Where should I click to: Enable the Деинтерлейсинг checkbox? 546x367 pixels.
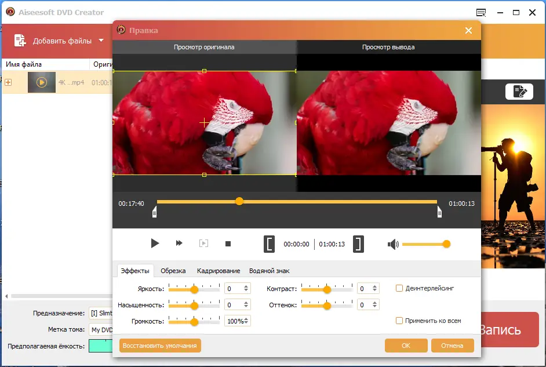pyautogui.click(x=399, y=288)
